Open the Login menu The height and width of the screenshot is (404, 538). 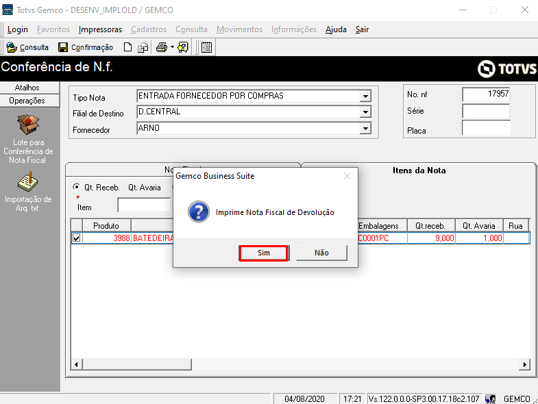coord(18,29)
